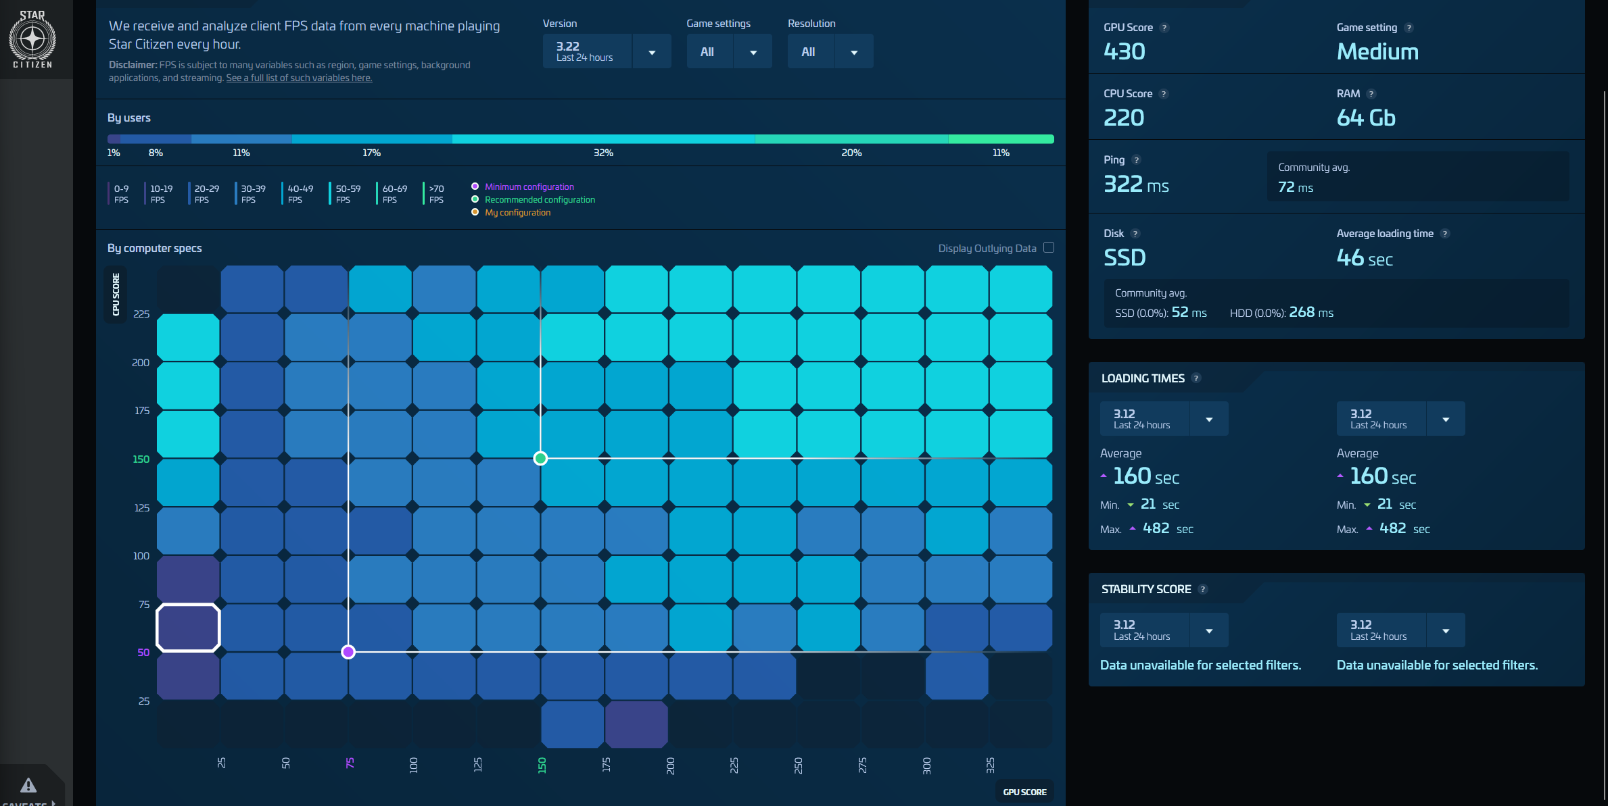The height and width of the screenshot is (806, 1608).
Task: Click the Caveats warning triangle icon
Action: [28, 785]
